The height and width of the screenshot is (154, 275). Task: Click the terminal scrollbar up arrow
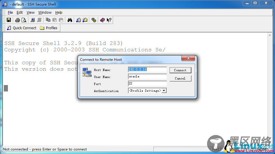point(270,35)
